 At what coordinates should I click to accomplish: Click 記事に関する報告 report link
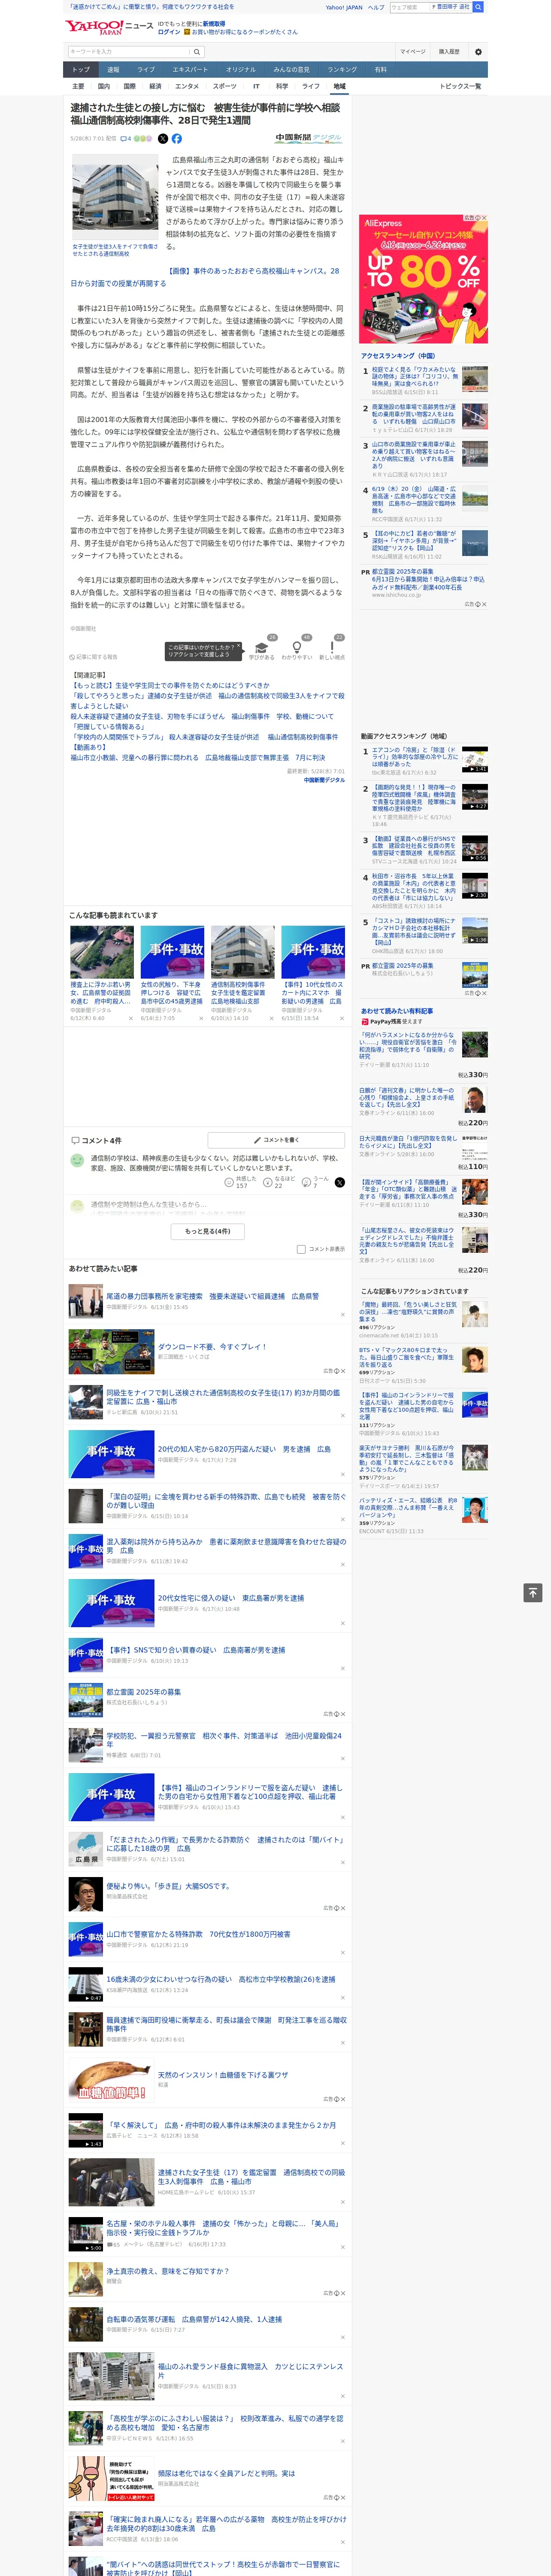tap(94, 657)
